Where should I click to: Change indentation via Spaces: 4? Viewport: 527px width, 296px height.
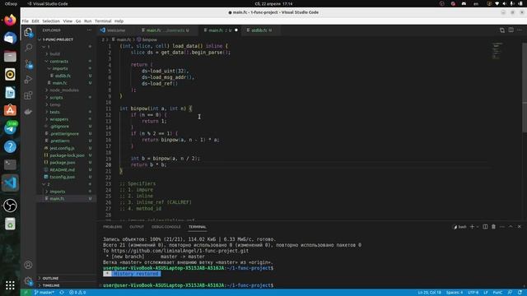455,293
